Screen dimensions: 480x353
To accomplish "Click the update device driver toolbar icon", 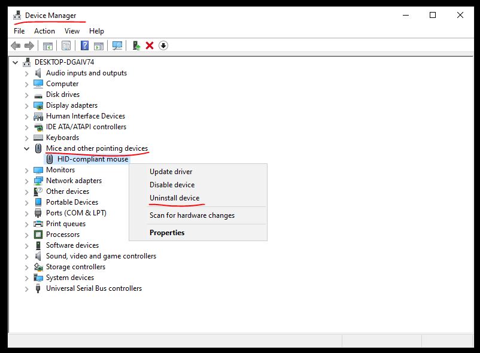I will pos(136,46).
